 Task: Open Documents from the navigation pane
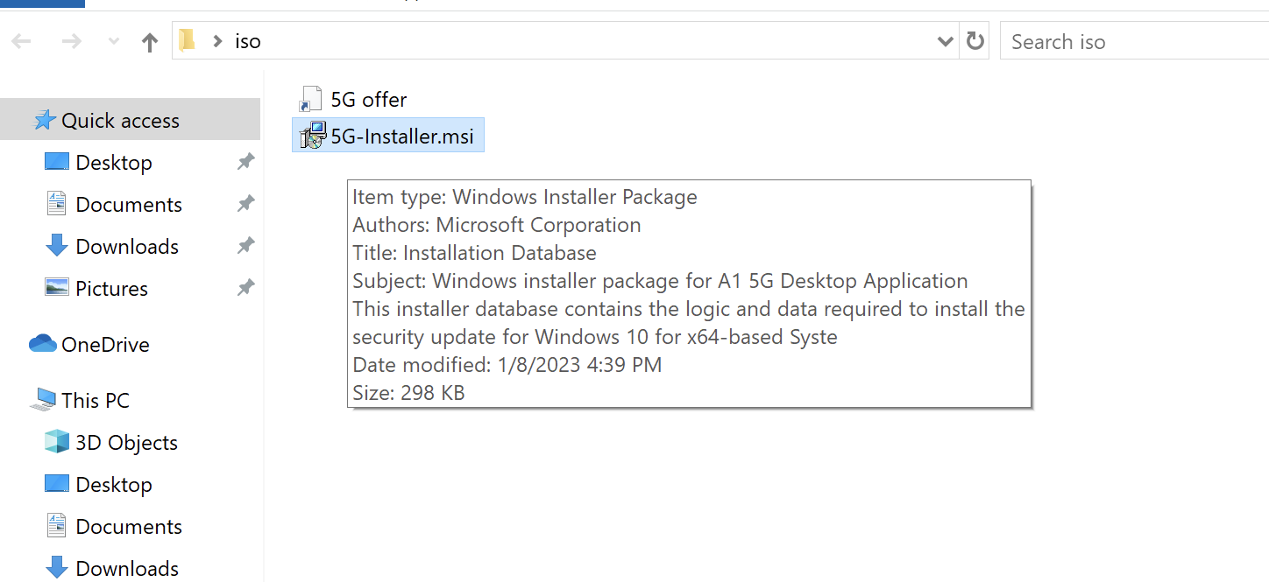(x=129, y=203)
